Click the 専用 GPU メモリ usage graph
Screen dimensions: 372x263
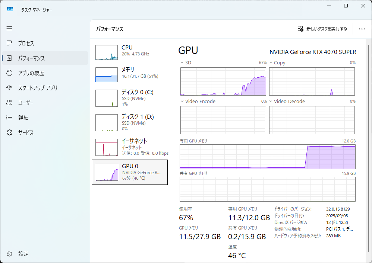coord(267,157)
